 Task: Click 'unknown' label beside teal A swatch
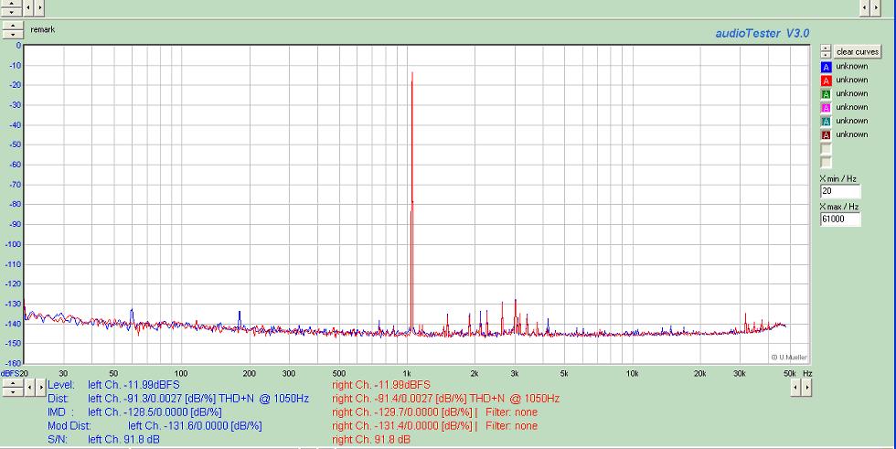tap(852, 121)
